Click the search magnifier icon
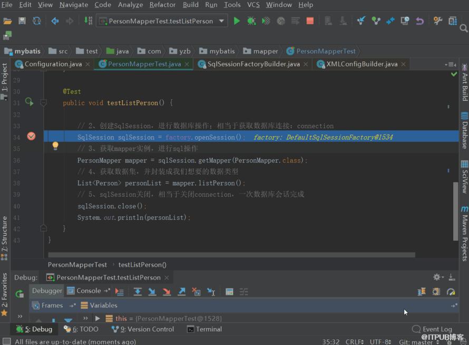469x345 pixels. tap(463, 28)
